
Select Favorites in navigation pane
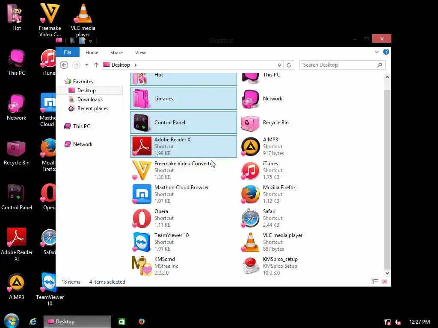[x=83, y=82]
